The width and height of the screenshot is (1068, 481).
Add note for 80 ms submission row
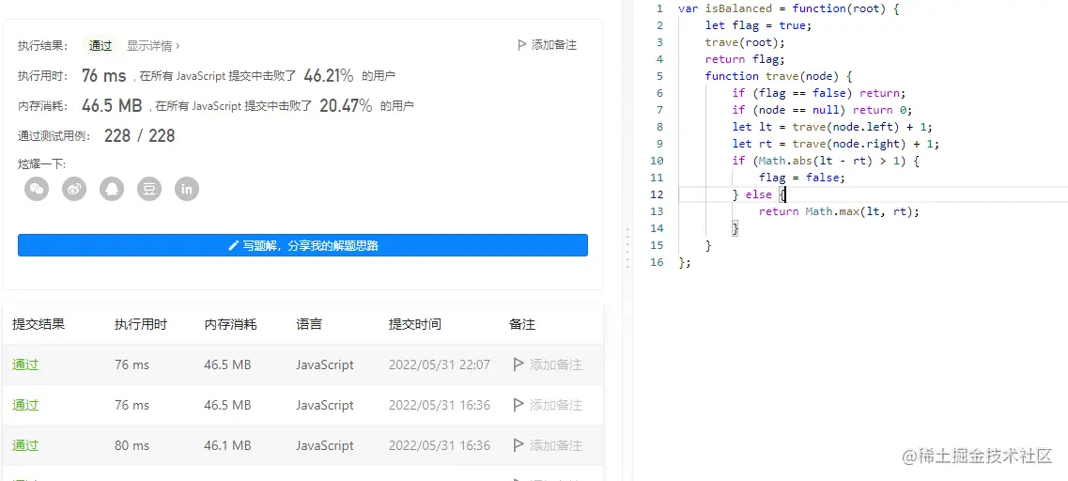tap(548, 445)
